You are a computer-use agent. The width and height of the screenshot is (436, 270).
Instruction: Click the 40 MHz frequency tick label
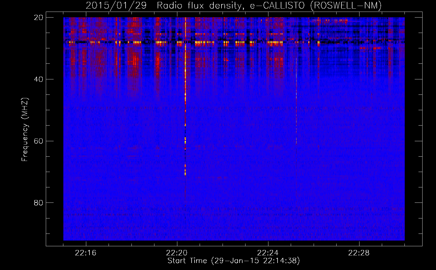(39, 79)
